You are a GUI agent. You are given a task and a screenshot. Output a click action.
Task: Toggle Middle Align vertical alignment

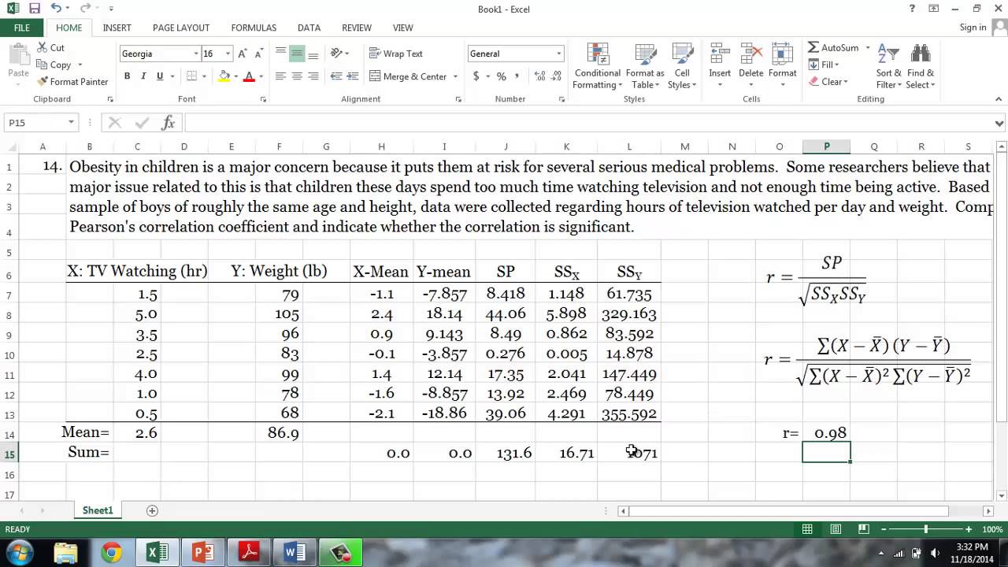point(297,54)
